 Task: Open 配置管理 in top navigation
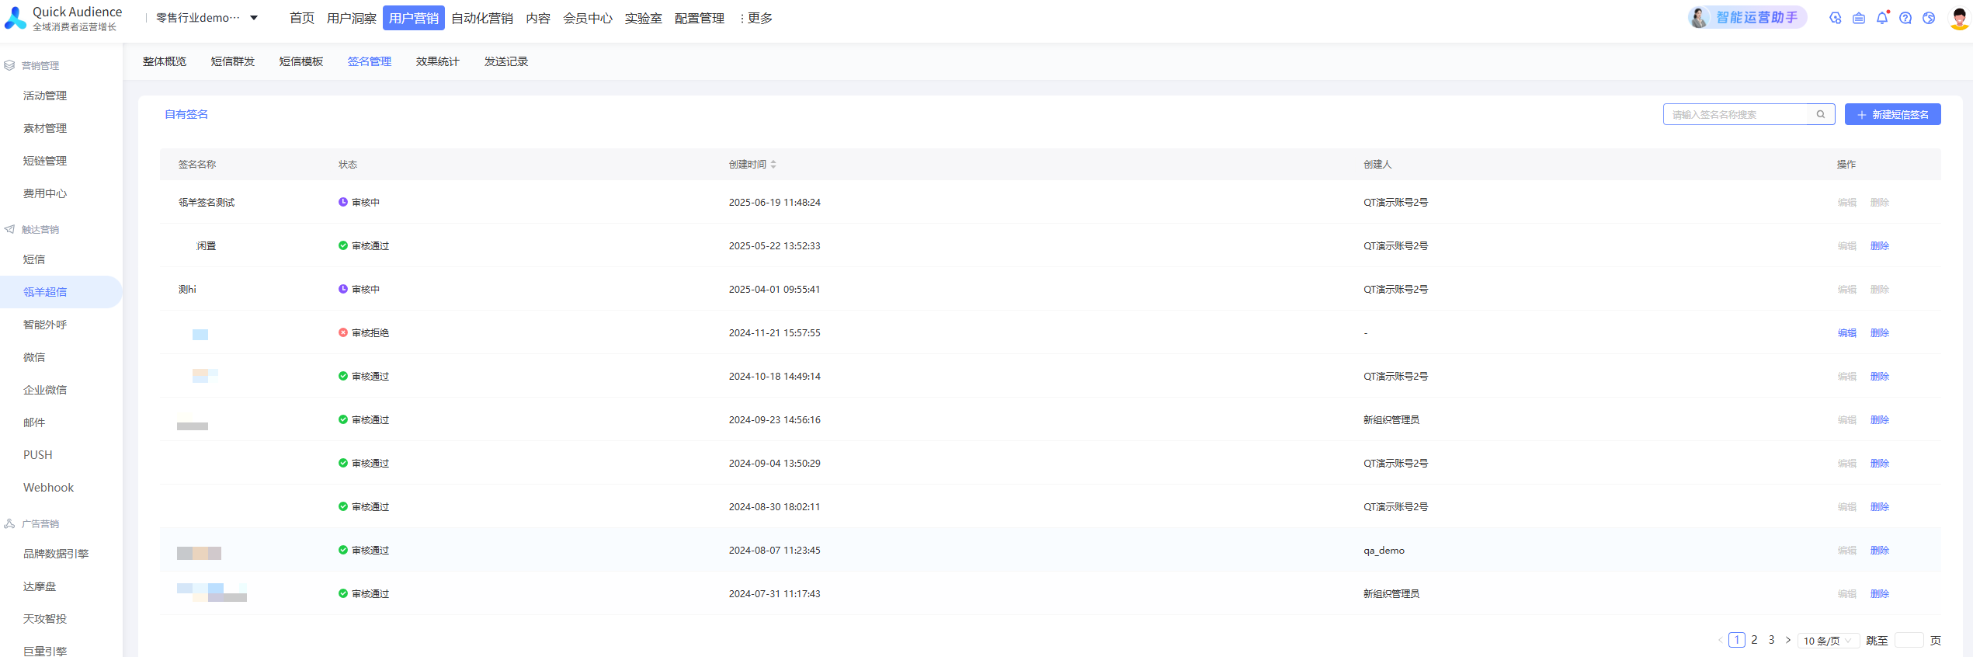point(700,18)
